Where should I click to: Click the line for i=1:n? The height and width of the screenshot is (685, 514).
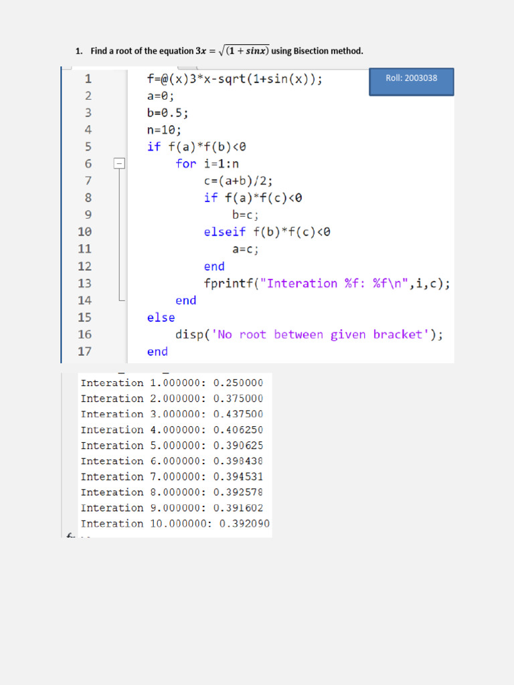[x=207, y=164]
